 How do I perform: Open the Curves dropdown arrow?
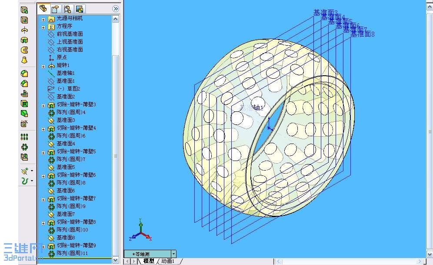pos(32,181)
